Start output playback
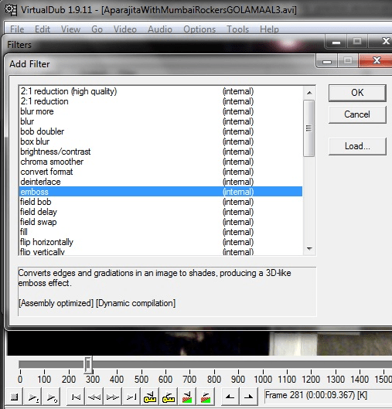This screenshot has height=409, width=392. tap(52, 397)
